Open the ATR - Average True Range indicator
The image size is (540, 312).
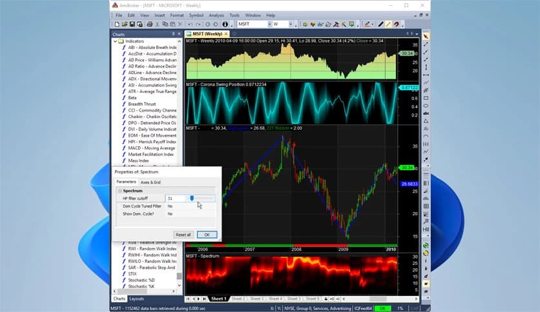pyautogui.click(x=152, y=92)
